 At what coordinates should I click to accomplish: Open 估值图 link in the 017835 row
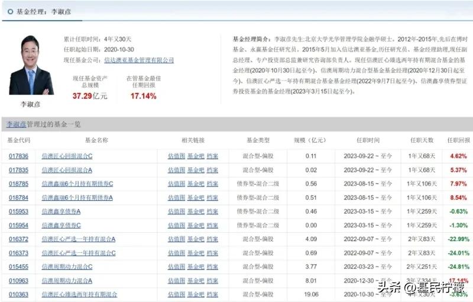click(176, 170)
